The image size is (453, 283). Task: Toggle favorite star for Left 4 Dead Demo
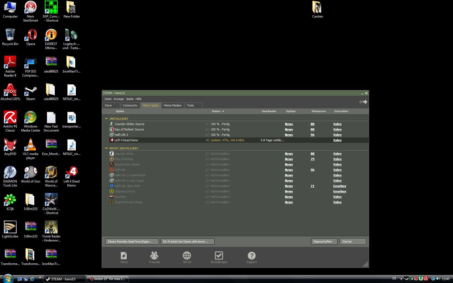coord(207,140)
